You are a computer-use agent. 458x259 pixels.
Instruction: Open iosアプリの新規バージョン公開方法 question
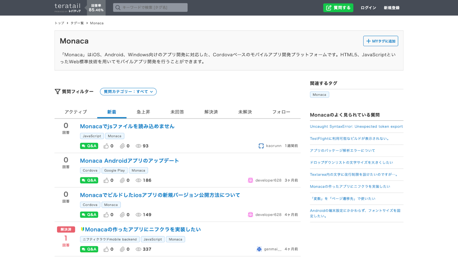(x=160, y=195)
